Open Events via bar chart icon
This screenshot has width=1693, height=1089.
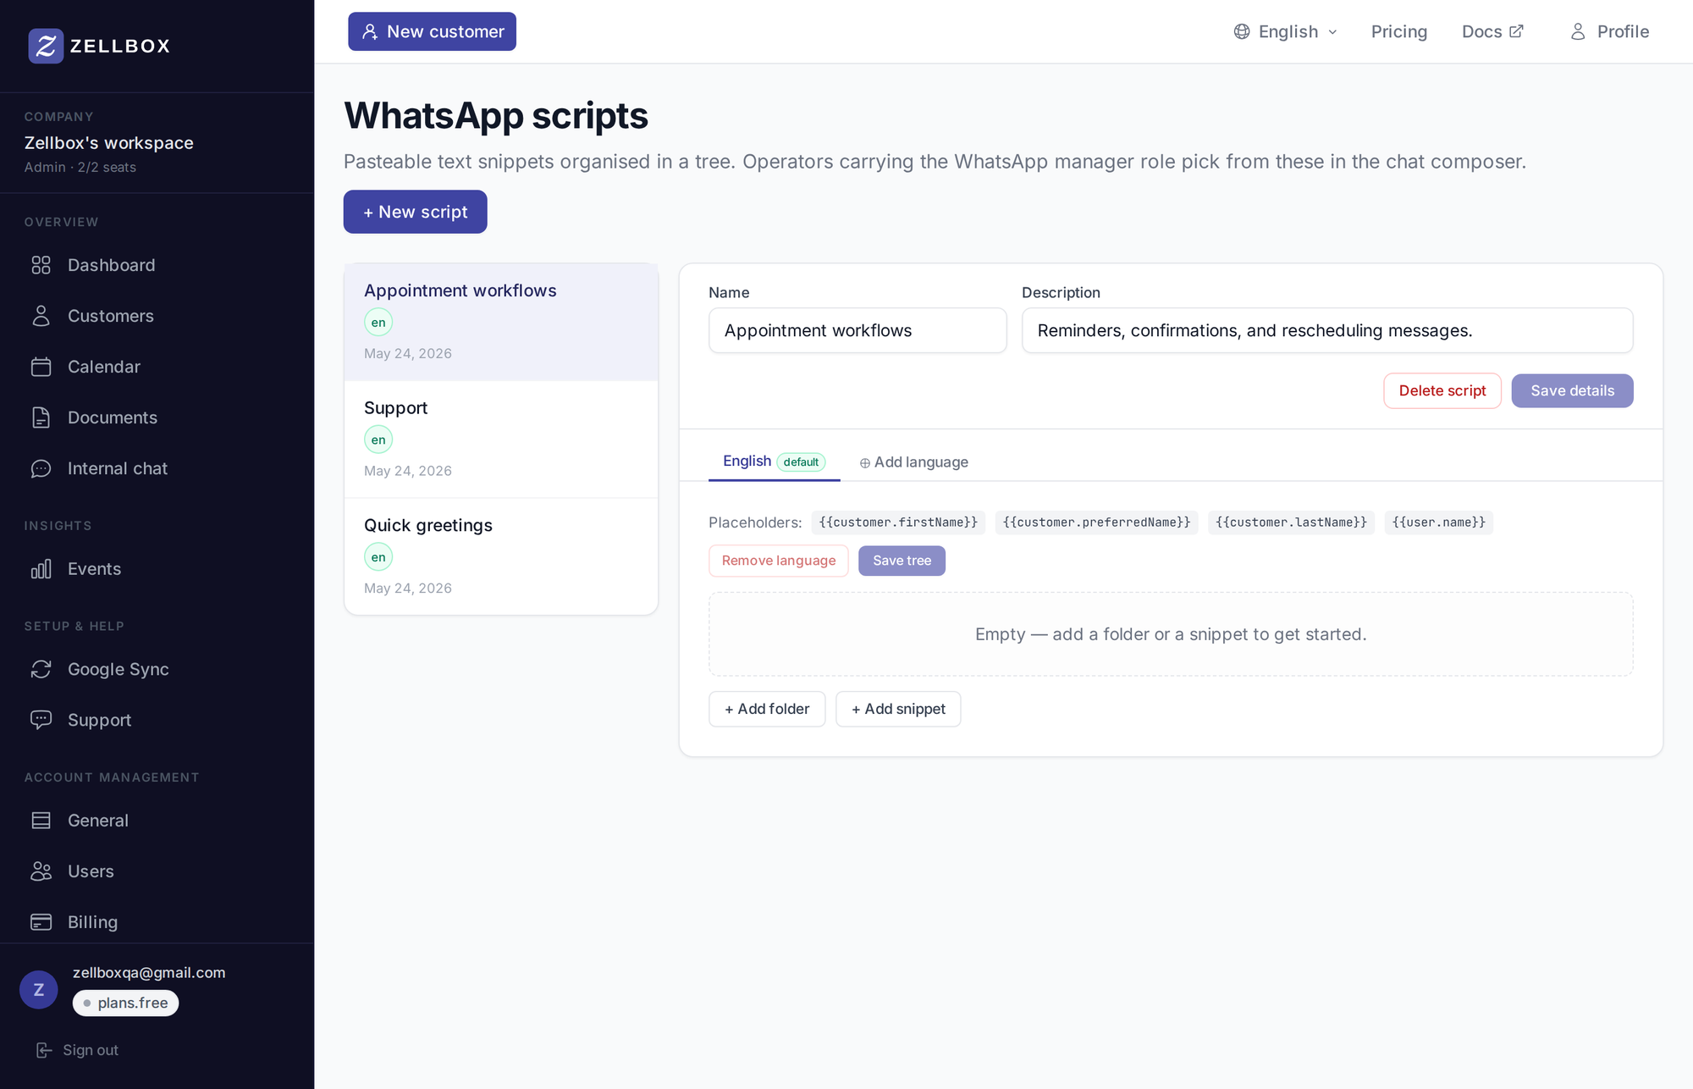(x=41, y=569)
